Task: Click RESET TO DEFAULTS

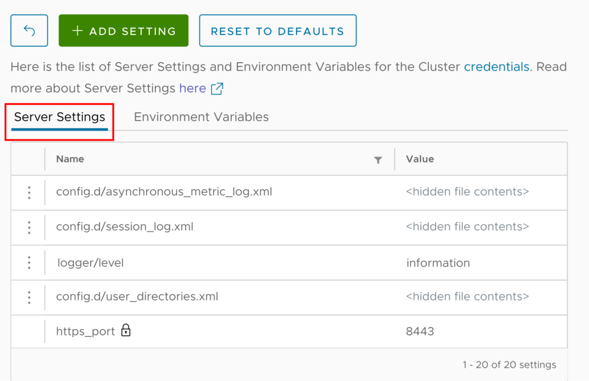Action: point(277,30)
